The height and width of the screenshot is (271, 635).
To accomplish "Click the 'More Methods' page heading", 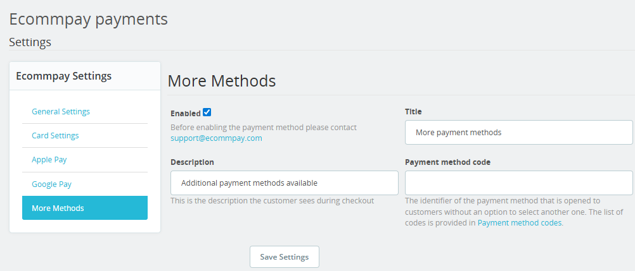I will point(222,81).
